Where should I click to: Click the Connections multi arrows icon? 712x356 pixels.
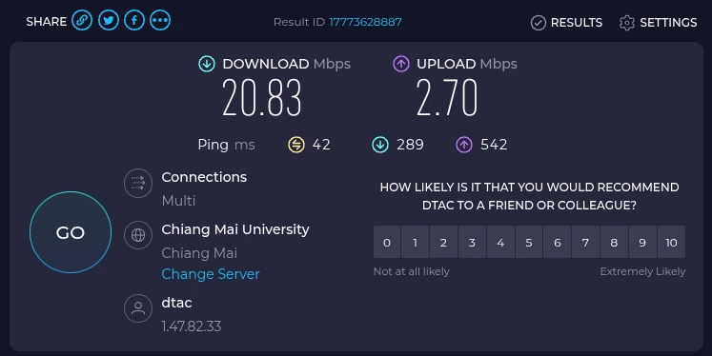point(138,183)
